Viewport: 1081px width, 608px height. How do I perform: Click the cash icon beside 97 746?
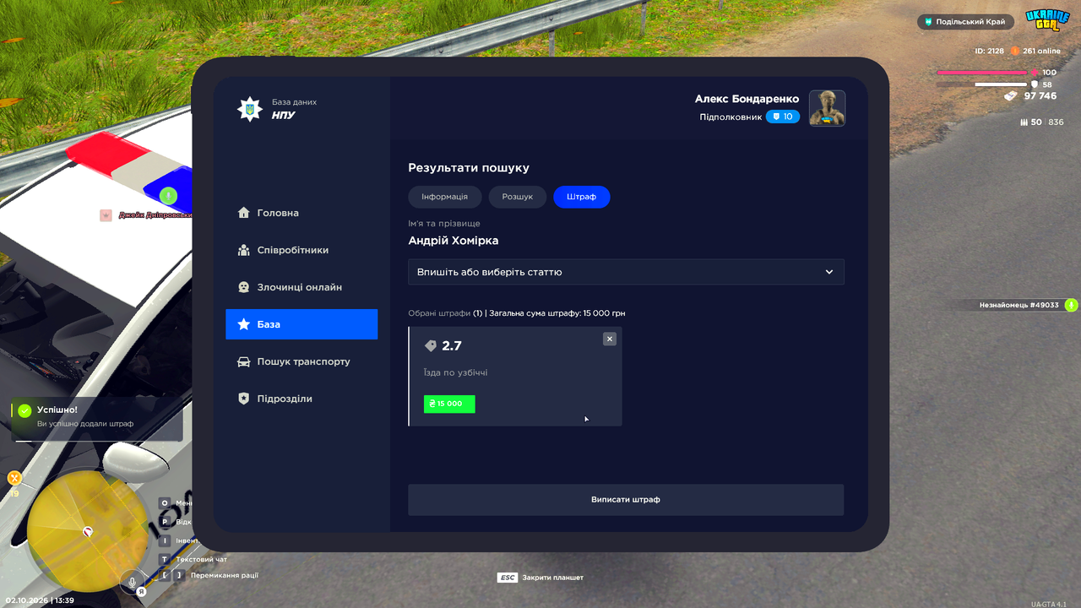coord(1012,96)
